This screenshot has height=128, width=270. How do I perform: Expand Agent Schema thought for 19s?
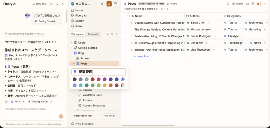[25, 34]
